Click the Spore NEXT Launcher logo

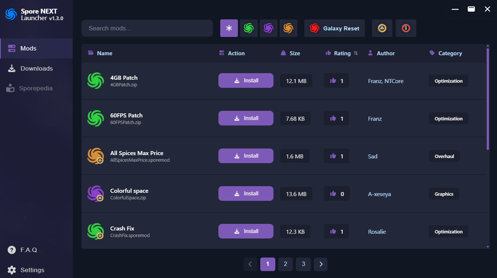11,14
